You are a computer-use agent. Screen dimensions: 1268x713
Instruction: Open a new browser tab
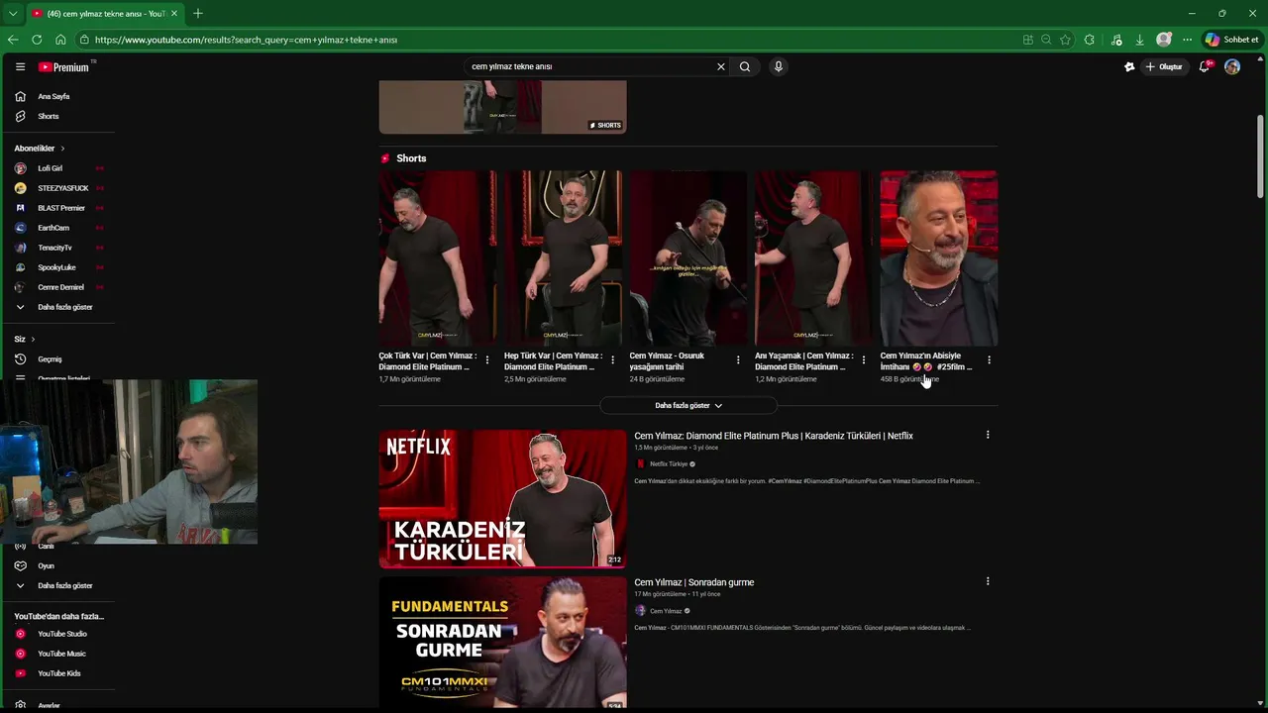198,13
